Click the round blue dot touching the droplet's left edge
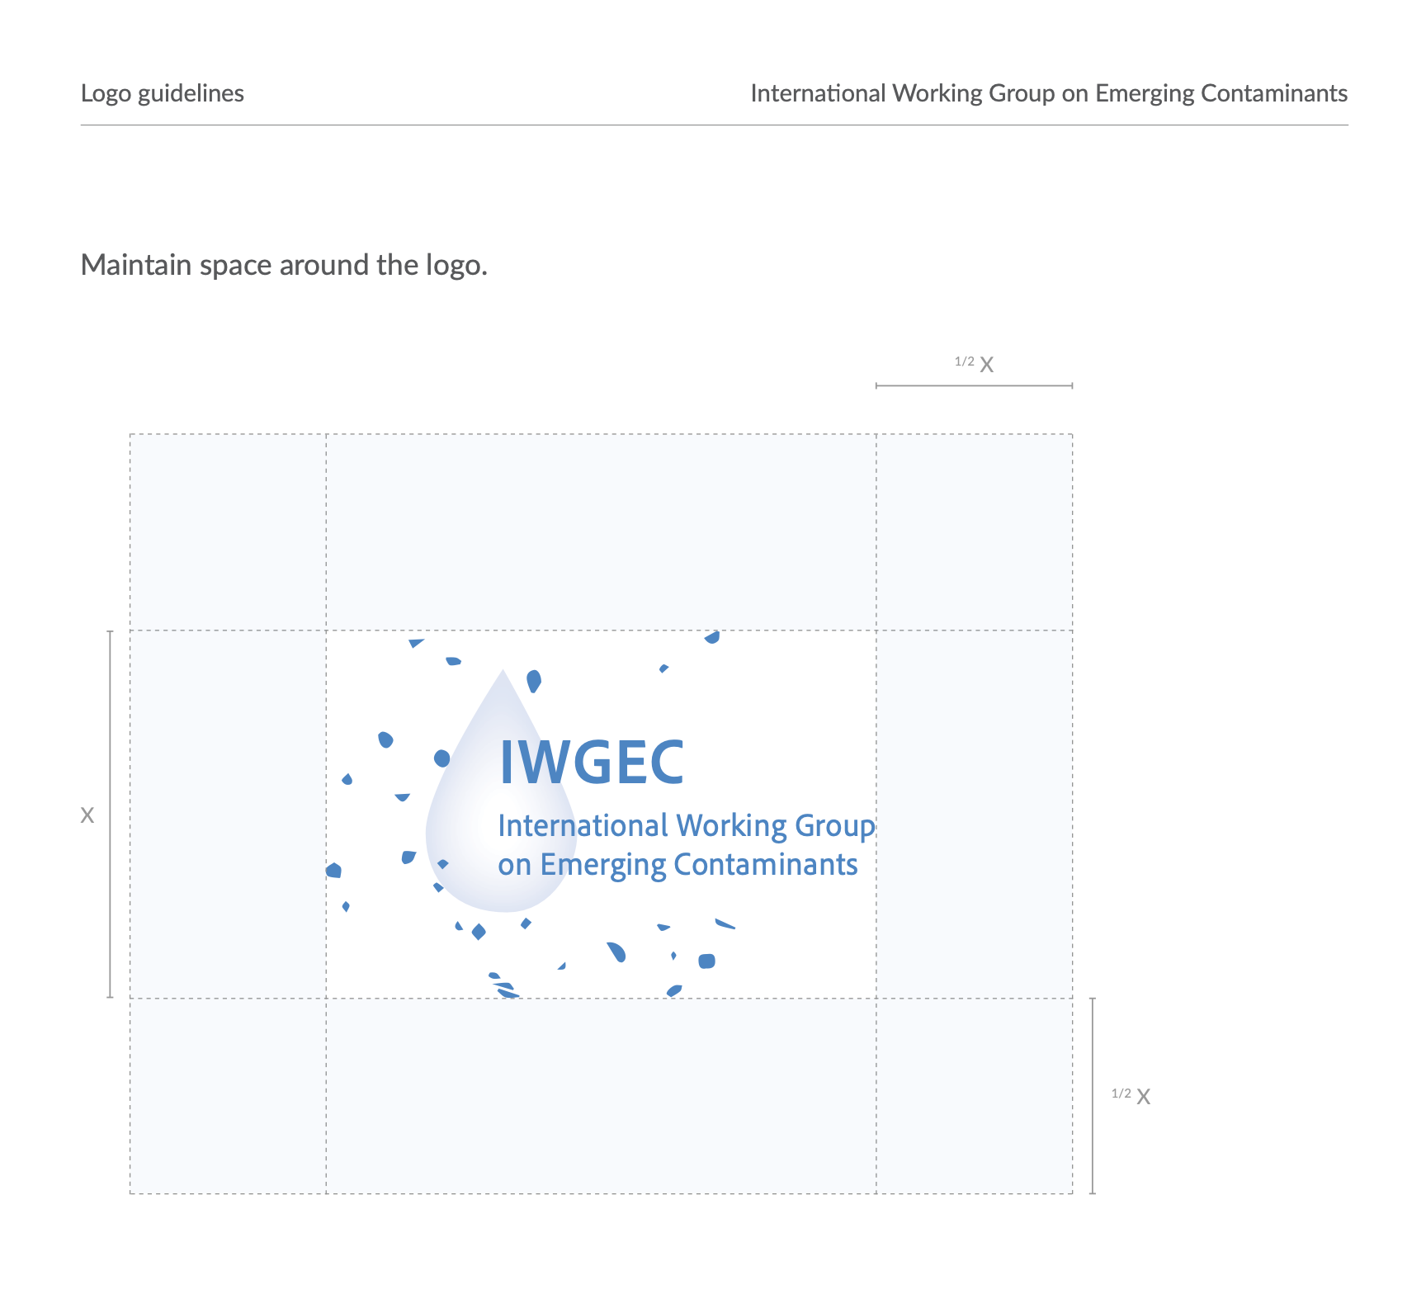The image size is (1426, 1299). point(441,758)
